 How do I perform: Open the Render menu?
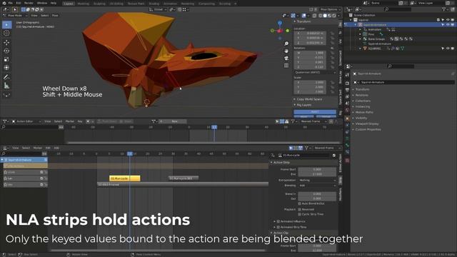29,3
